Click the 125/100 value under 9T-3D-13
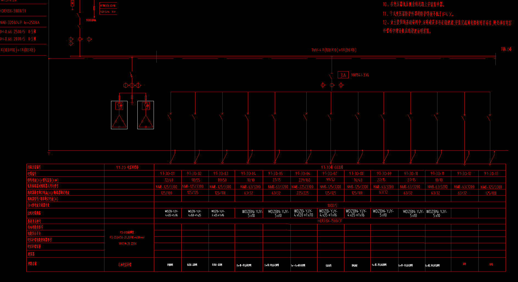The height and width of the screenshot is (282, 518). 491,193
